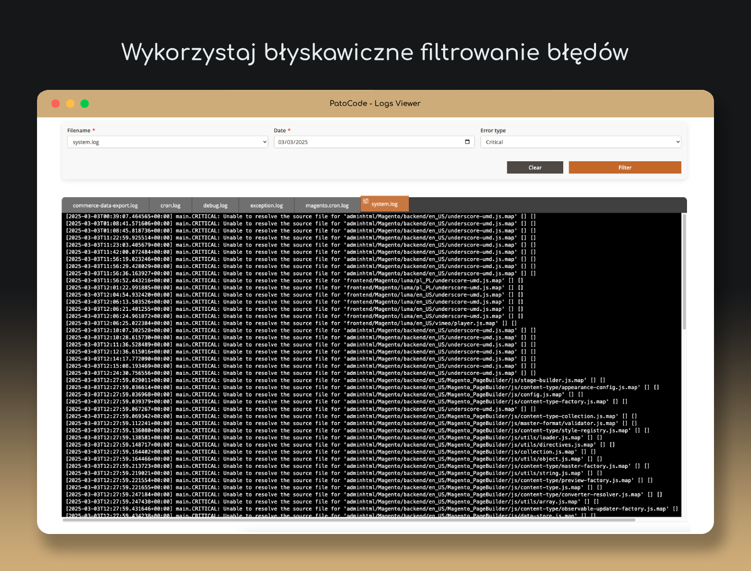Click the Filter button
The height and width of the screenshot is (571, 751).
[625, 167]
